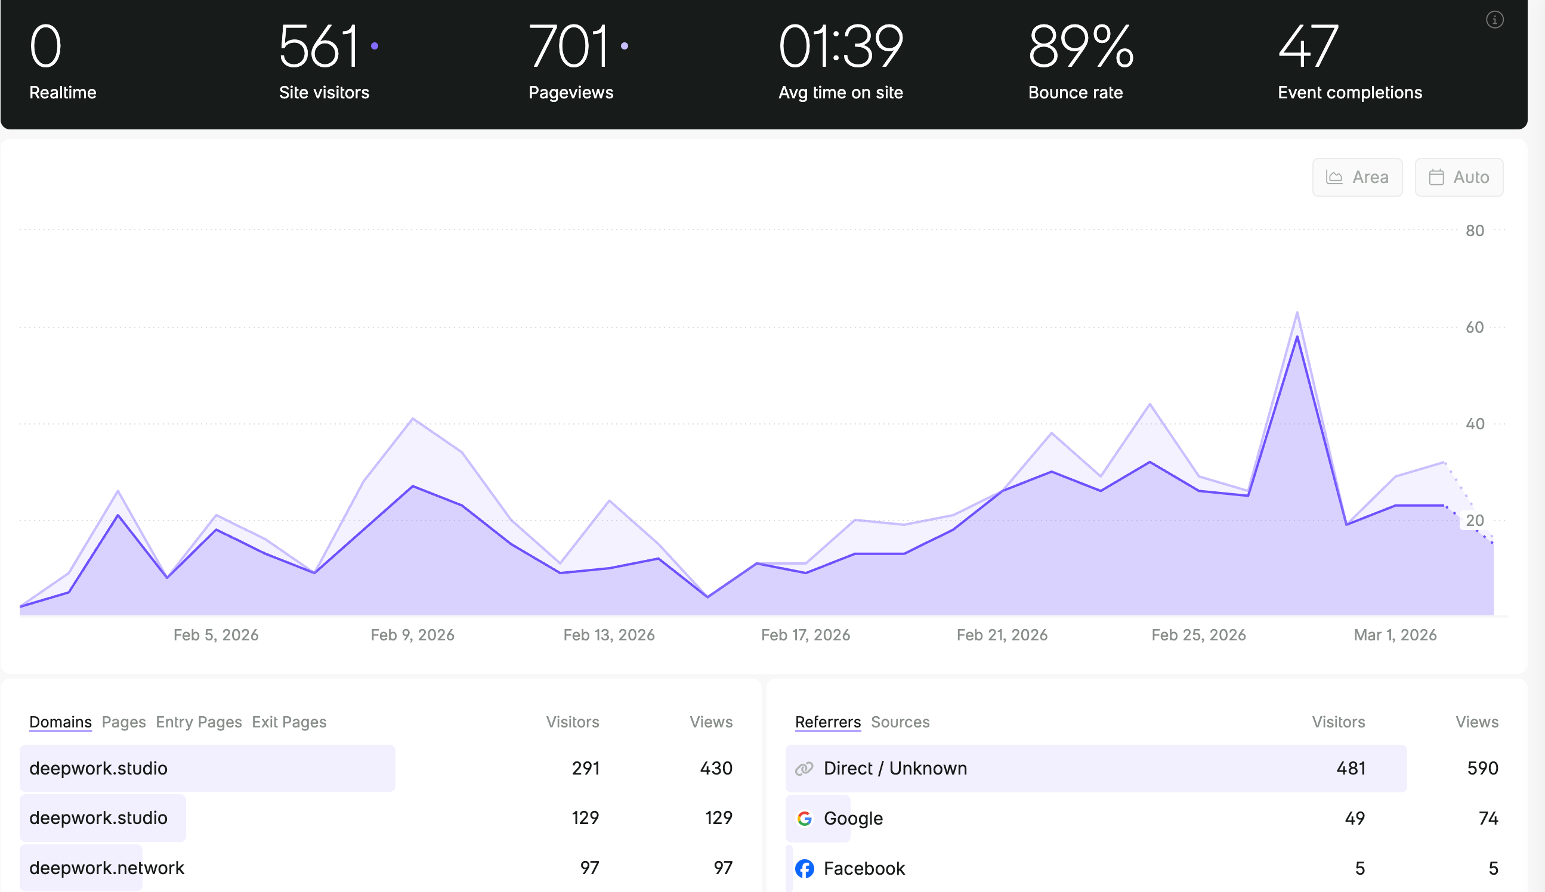
Task: Switch to the Pages tab
Action: pyautogui.click(x=124, y=721)
